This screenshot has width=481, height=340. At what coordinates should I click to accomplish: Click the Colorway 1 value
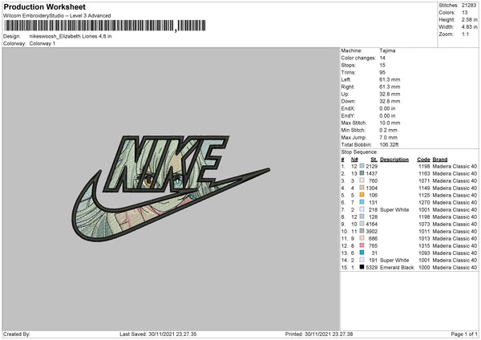coord(42,43)
